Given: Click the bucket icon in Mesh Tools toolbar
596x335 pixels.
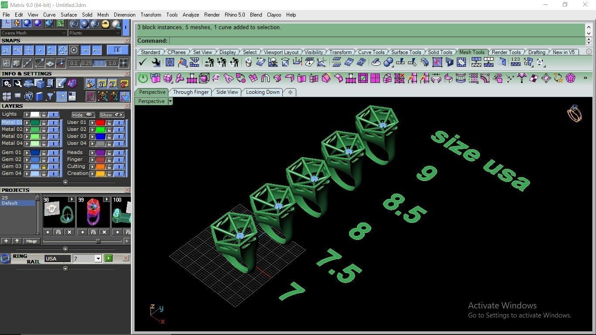Looking at the screenshot, I should pyautogui.click(x=248, y=62).
